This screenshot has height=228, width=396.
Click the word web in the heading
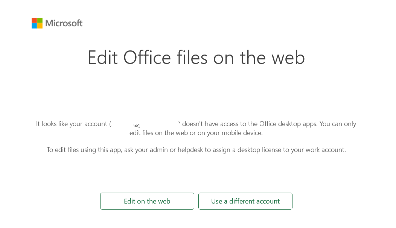point(288,58)
